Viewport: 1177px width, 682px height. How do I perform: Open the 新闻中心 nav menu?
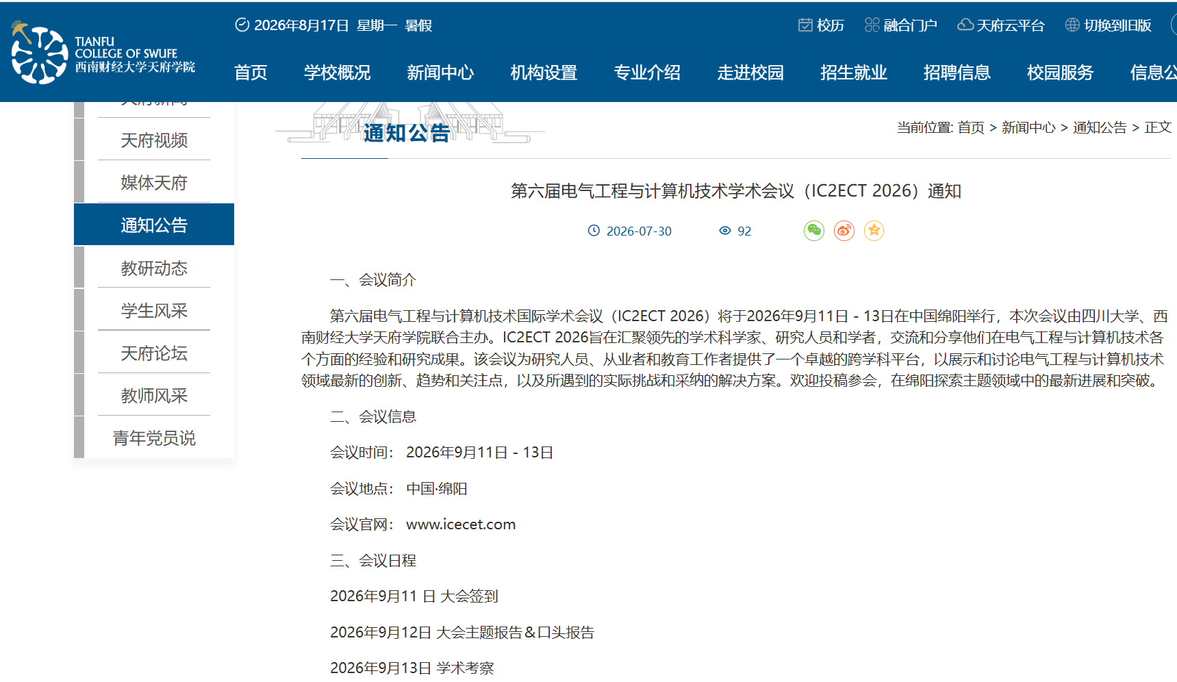click(440, 73)
